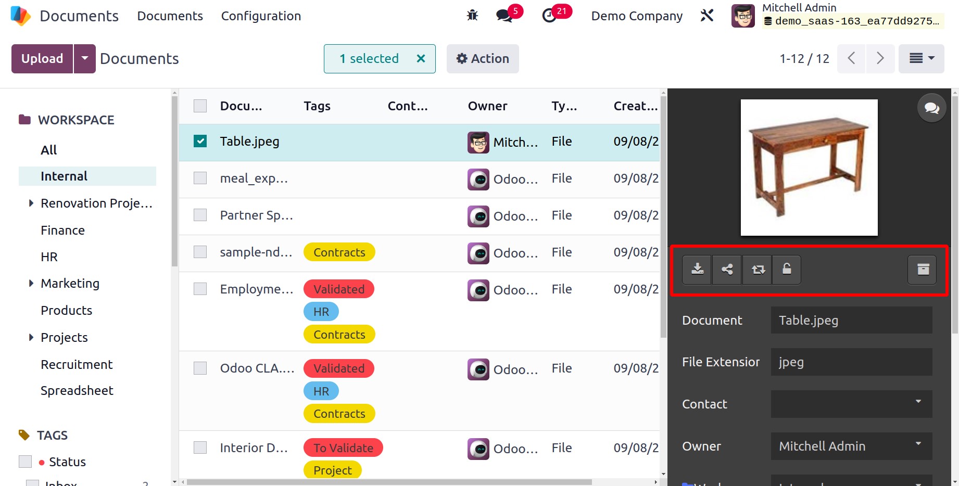This screenshot has height=486, width=959.
Task: Edit the Document name field
Action: (851, 320)
